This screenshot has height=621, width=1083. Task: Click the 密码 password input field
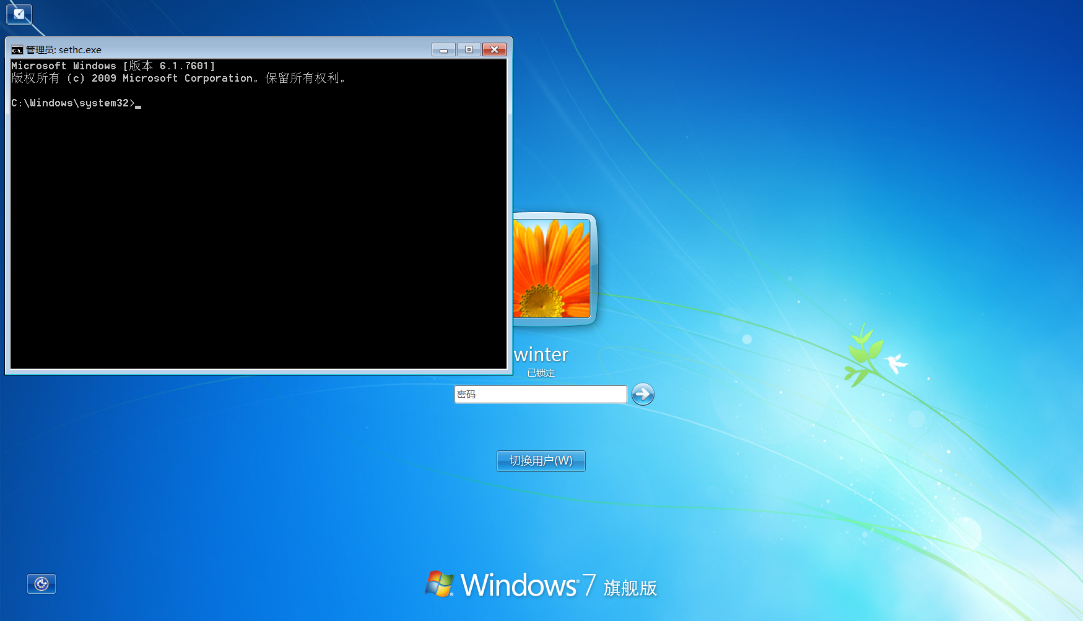[540, 394]
